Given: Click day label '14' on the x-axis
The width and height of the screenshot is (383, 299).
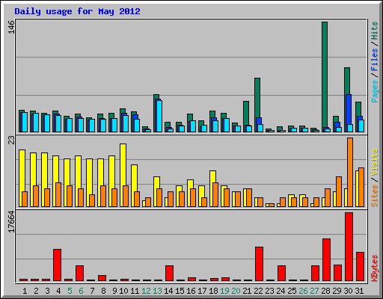Looking at the screenshot, I should point(168,291).
